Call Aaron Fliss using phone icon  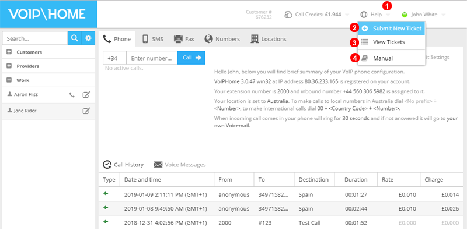pos(72,95)
